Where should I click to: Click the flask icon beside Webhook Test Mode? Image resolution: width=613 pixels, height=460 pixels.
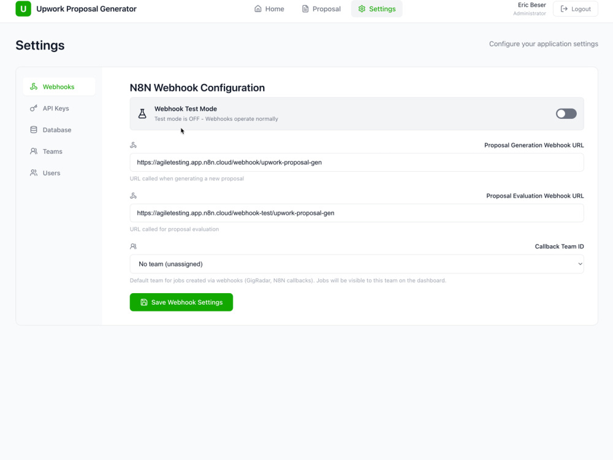(x=142, y=114)
